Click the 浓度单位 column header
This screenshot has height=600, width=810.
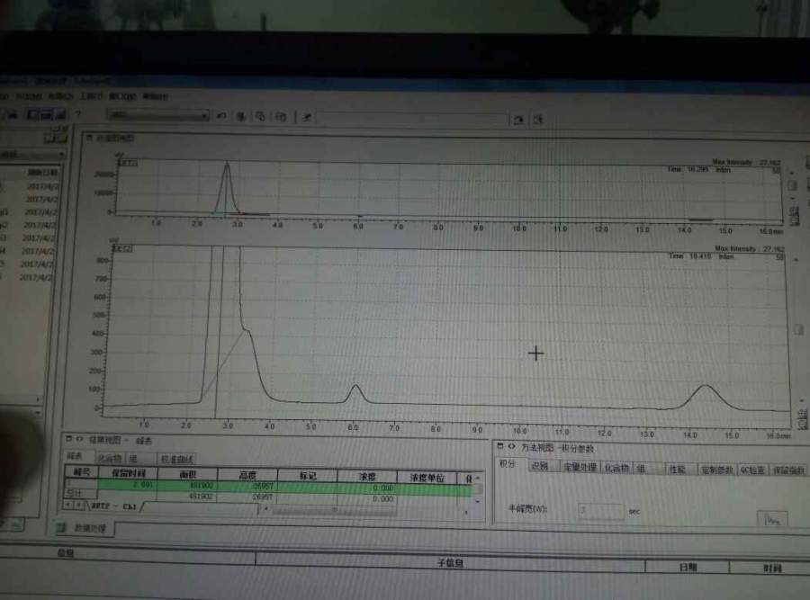pyautogui.click(x=427, y=478)
